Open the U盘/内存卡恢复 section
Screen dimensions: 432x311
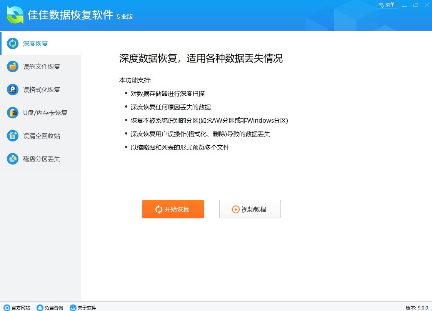44,113
